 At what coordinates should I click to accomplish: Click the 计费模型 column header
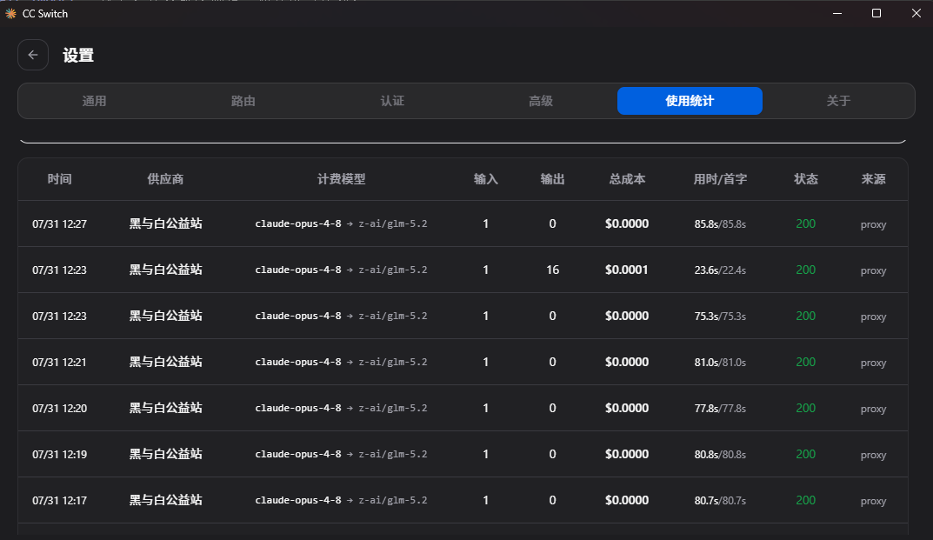341,179
